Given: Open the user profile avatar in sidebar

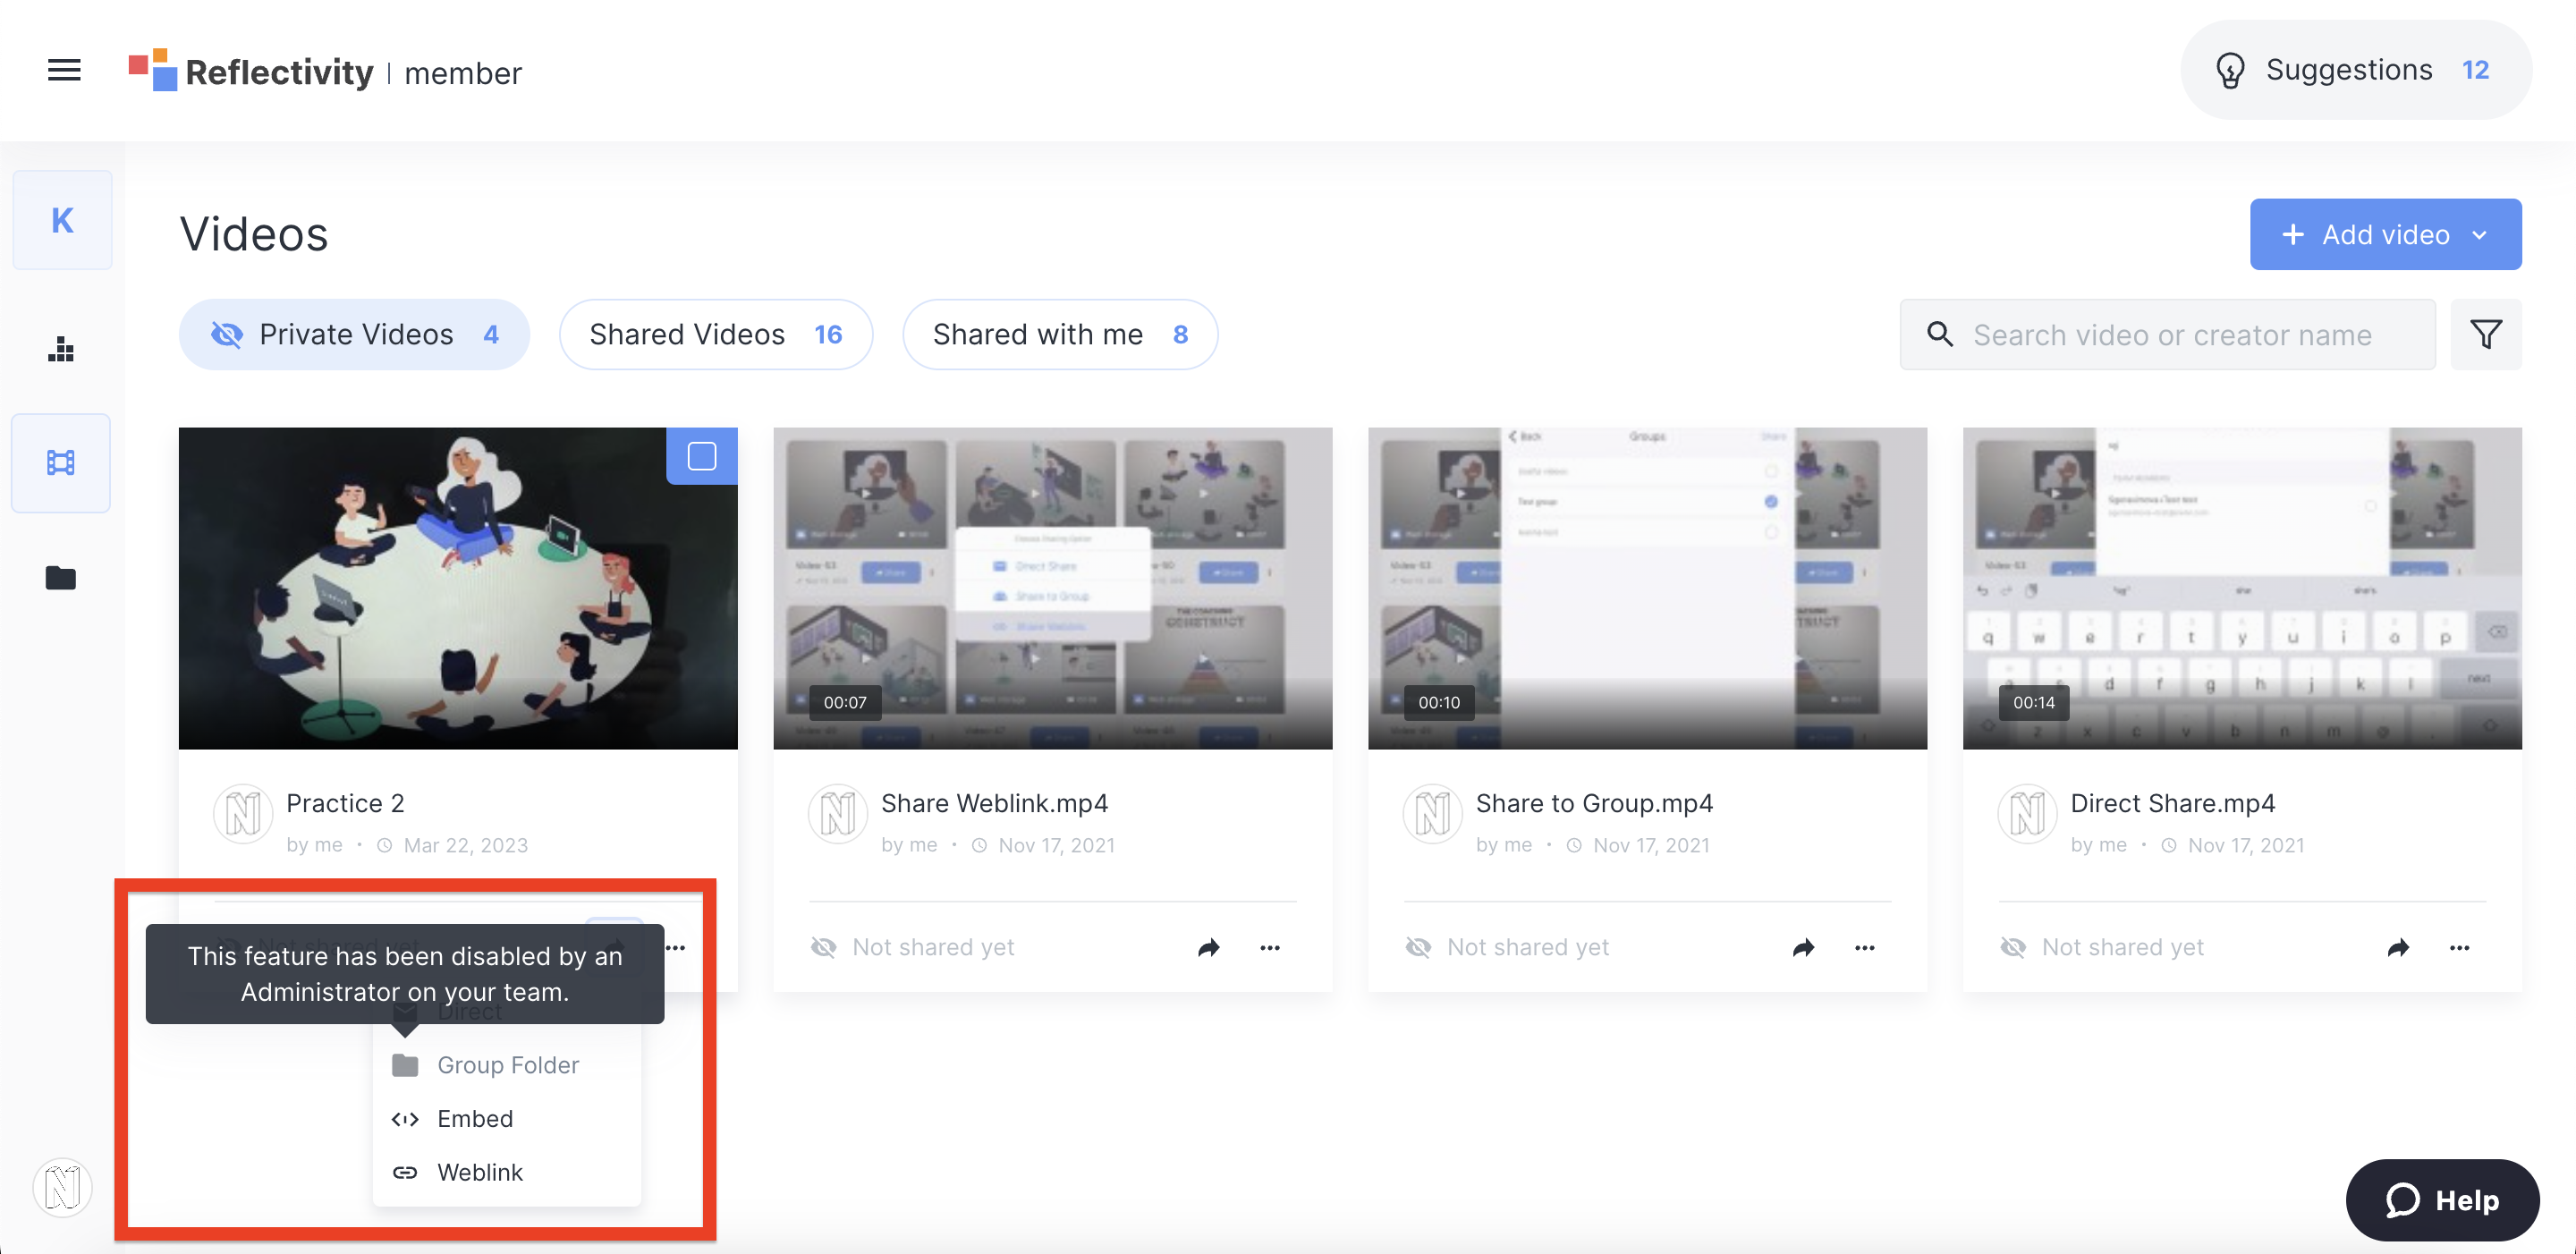Looking at the screenshot, I should coord(62,1187).
